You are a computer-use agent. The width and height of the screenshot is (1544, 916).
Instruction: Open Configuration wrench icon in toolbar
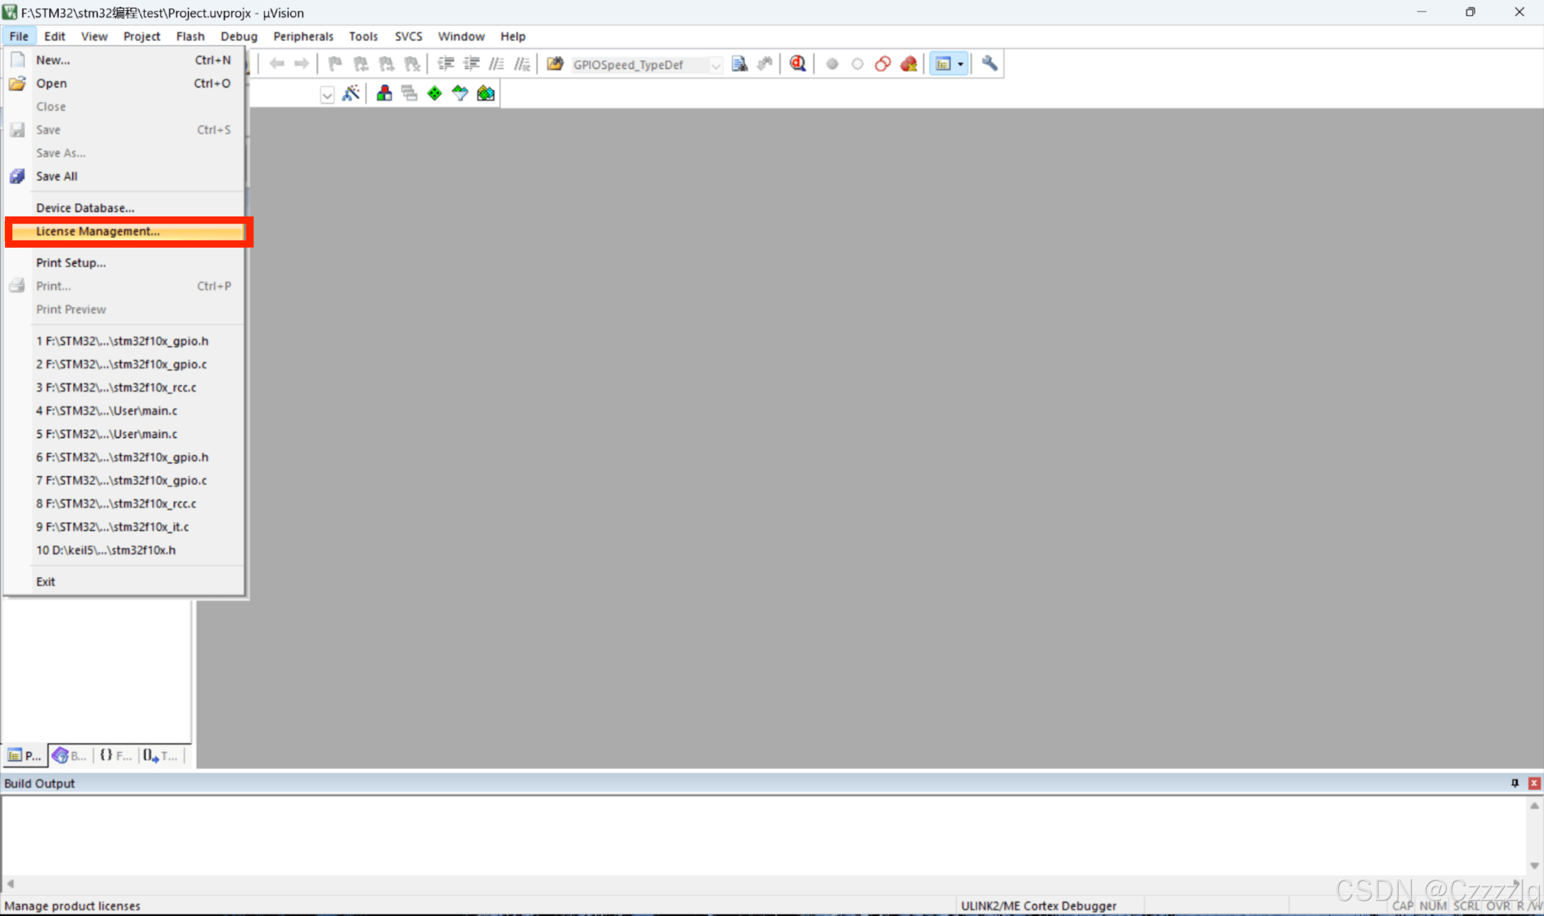click(990, 63)
